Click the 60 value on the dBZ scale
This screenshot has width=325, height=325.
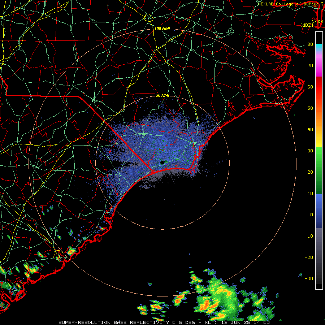point(310,87)
